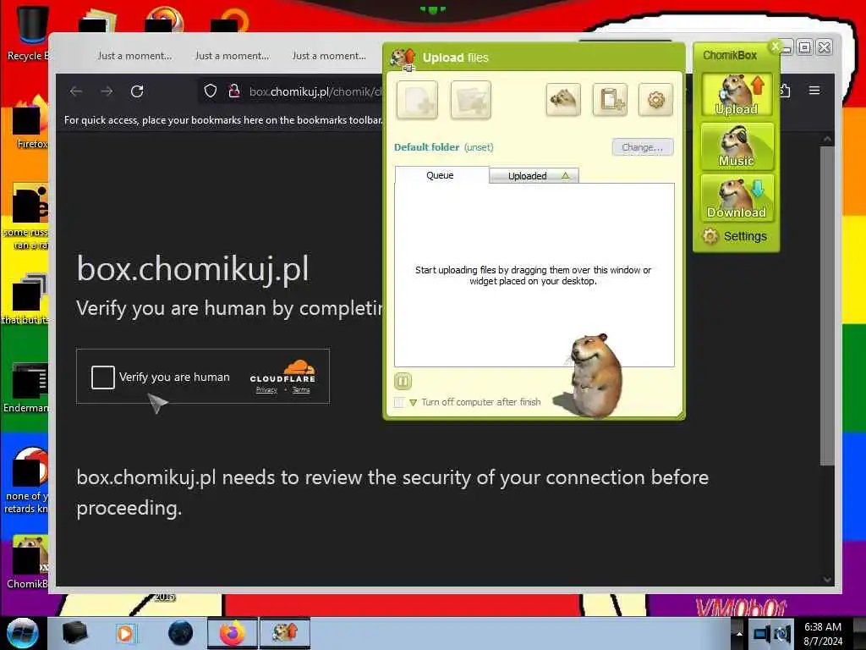The image size is (866, 650).
Task: Open the Music section in ChomikBox
Action: click(737, 146)
